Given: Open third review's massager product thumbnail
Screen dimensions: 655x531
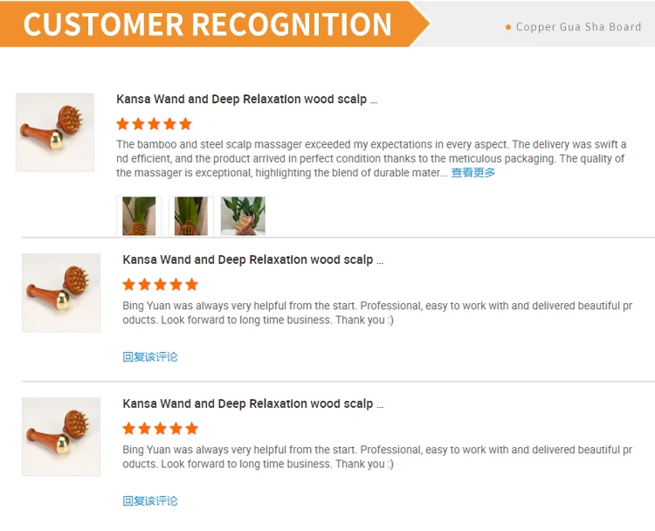Looking at the screenshot, I should (61, 437).
